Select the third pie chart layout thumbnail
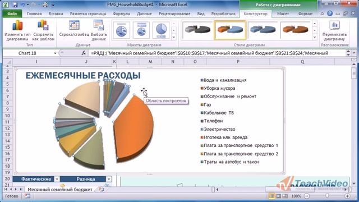359x202 pixels. tap(161, 30)
